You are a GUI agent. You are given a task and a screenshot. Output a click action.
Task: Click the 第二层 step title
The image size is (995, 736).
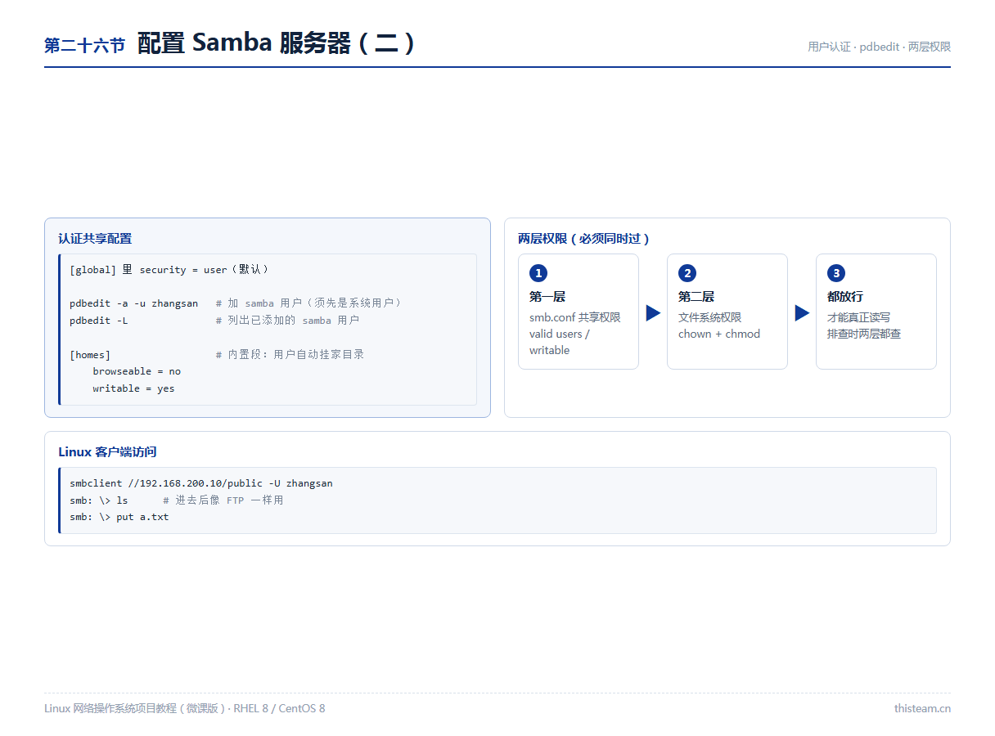696,297
